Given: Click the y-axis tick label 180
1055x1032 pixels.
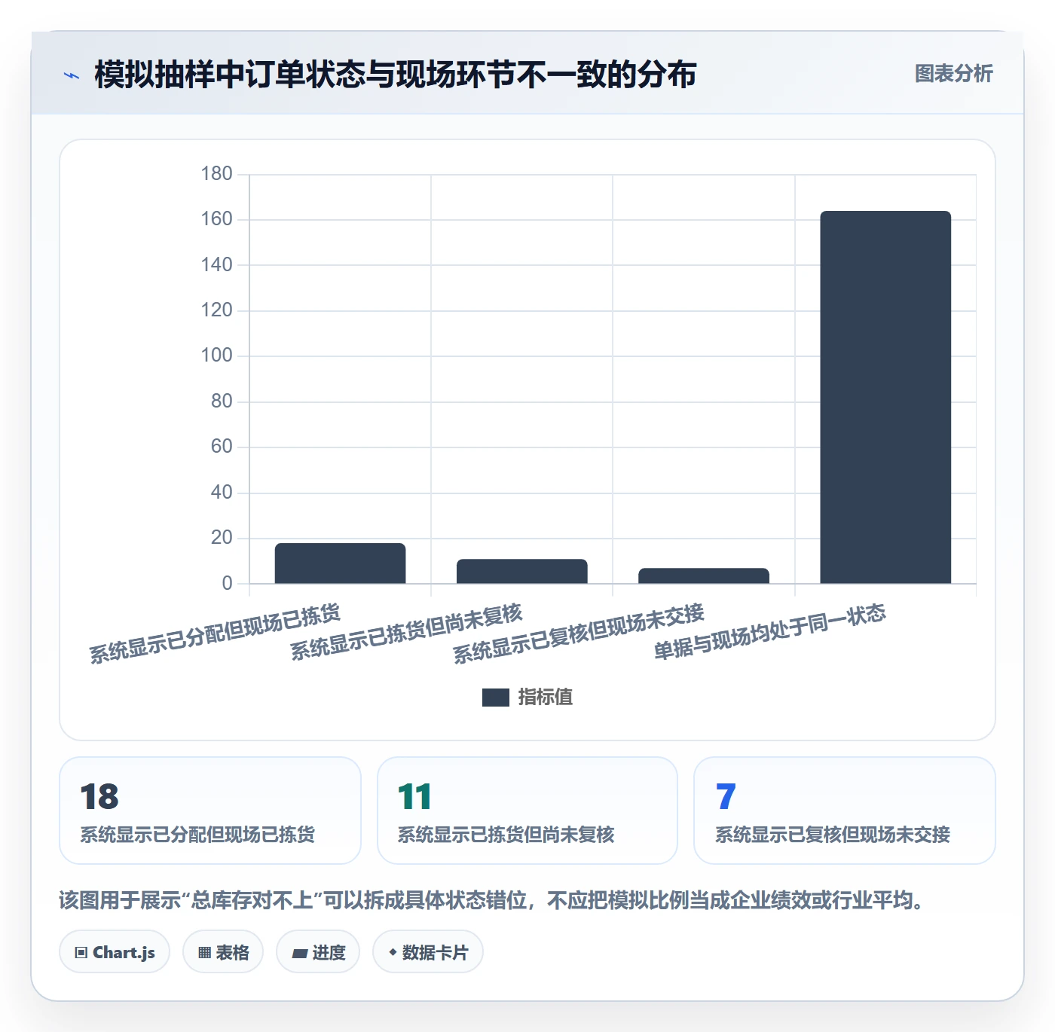Looking at the screenshot, I should coord(216,174).
